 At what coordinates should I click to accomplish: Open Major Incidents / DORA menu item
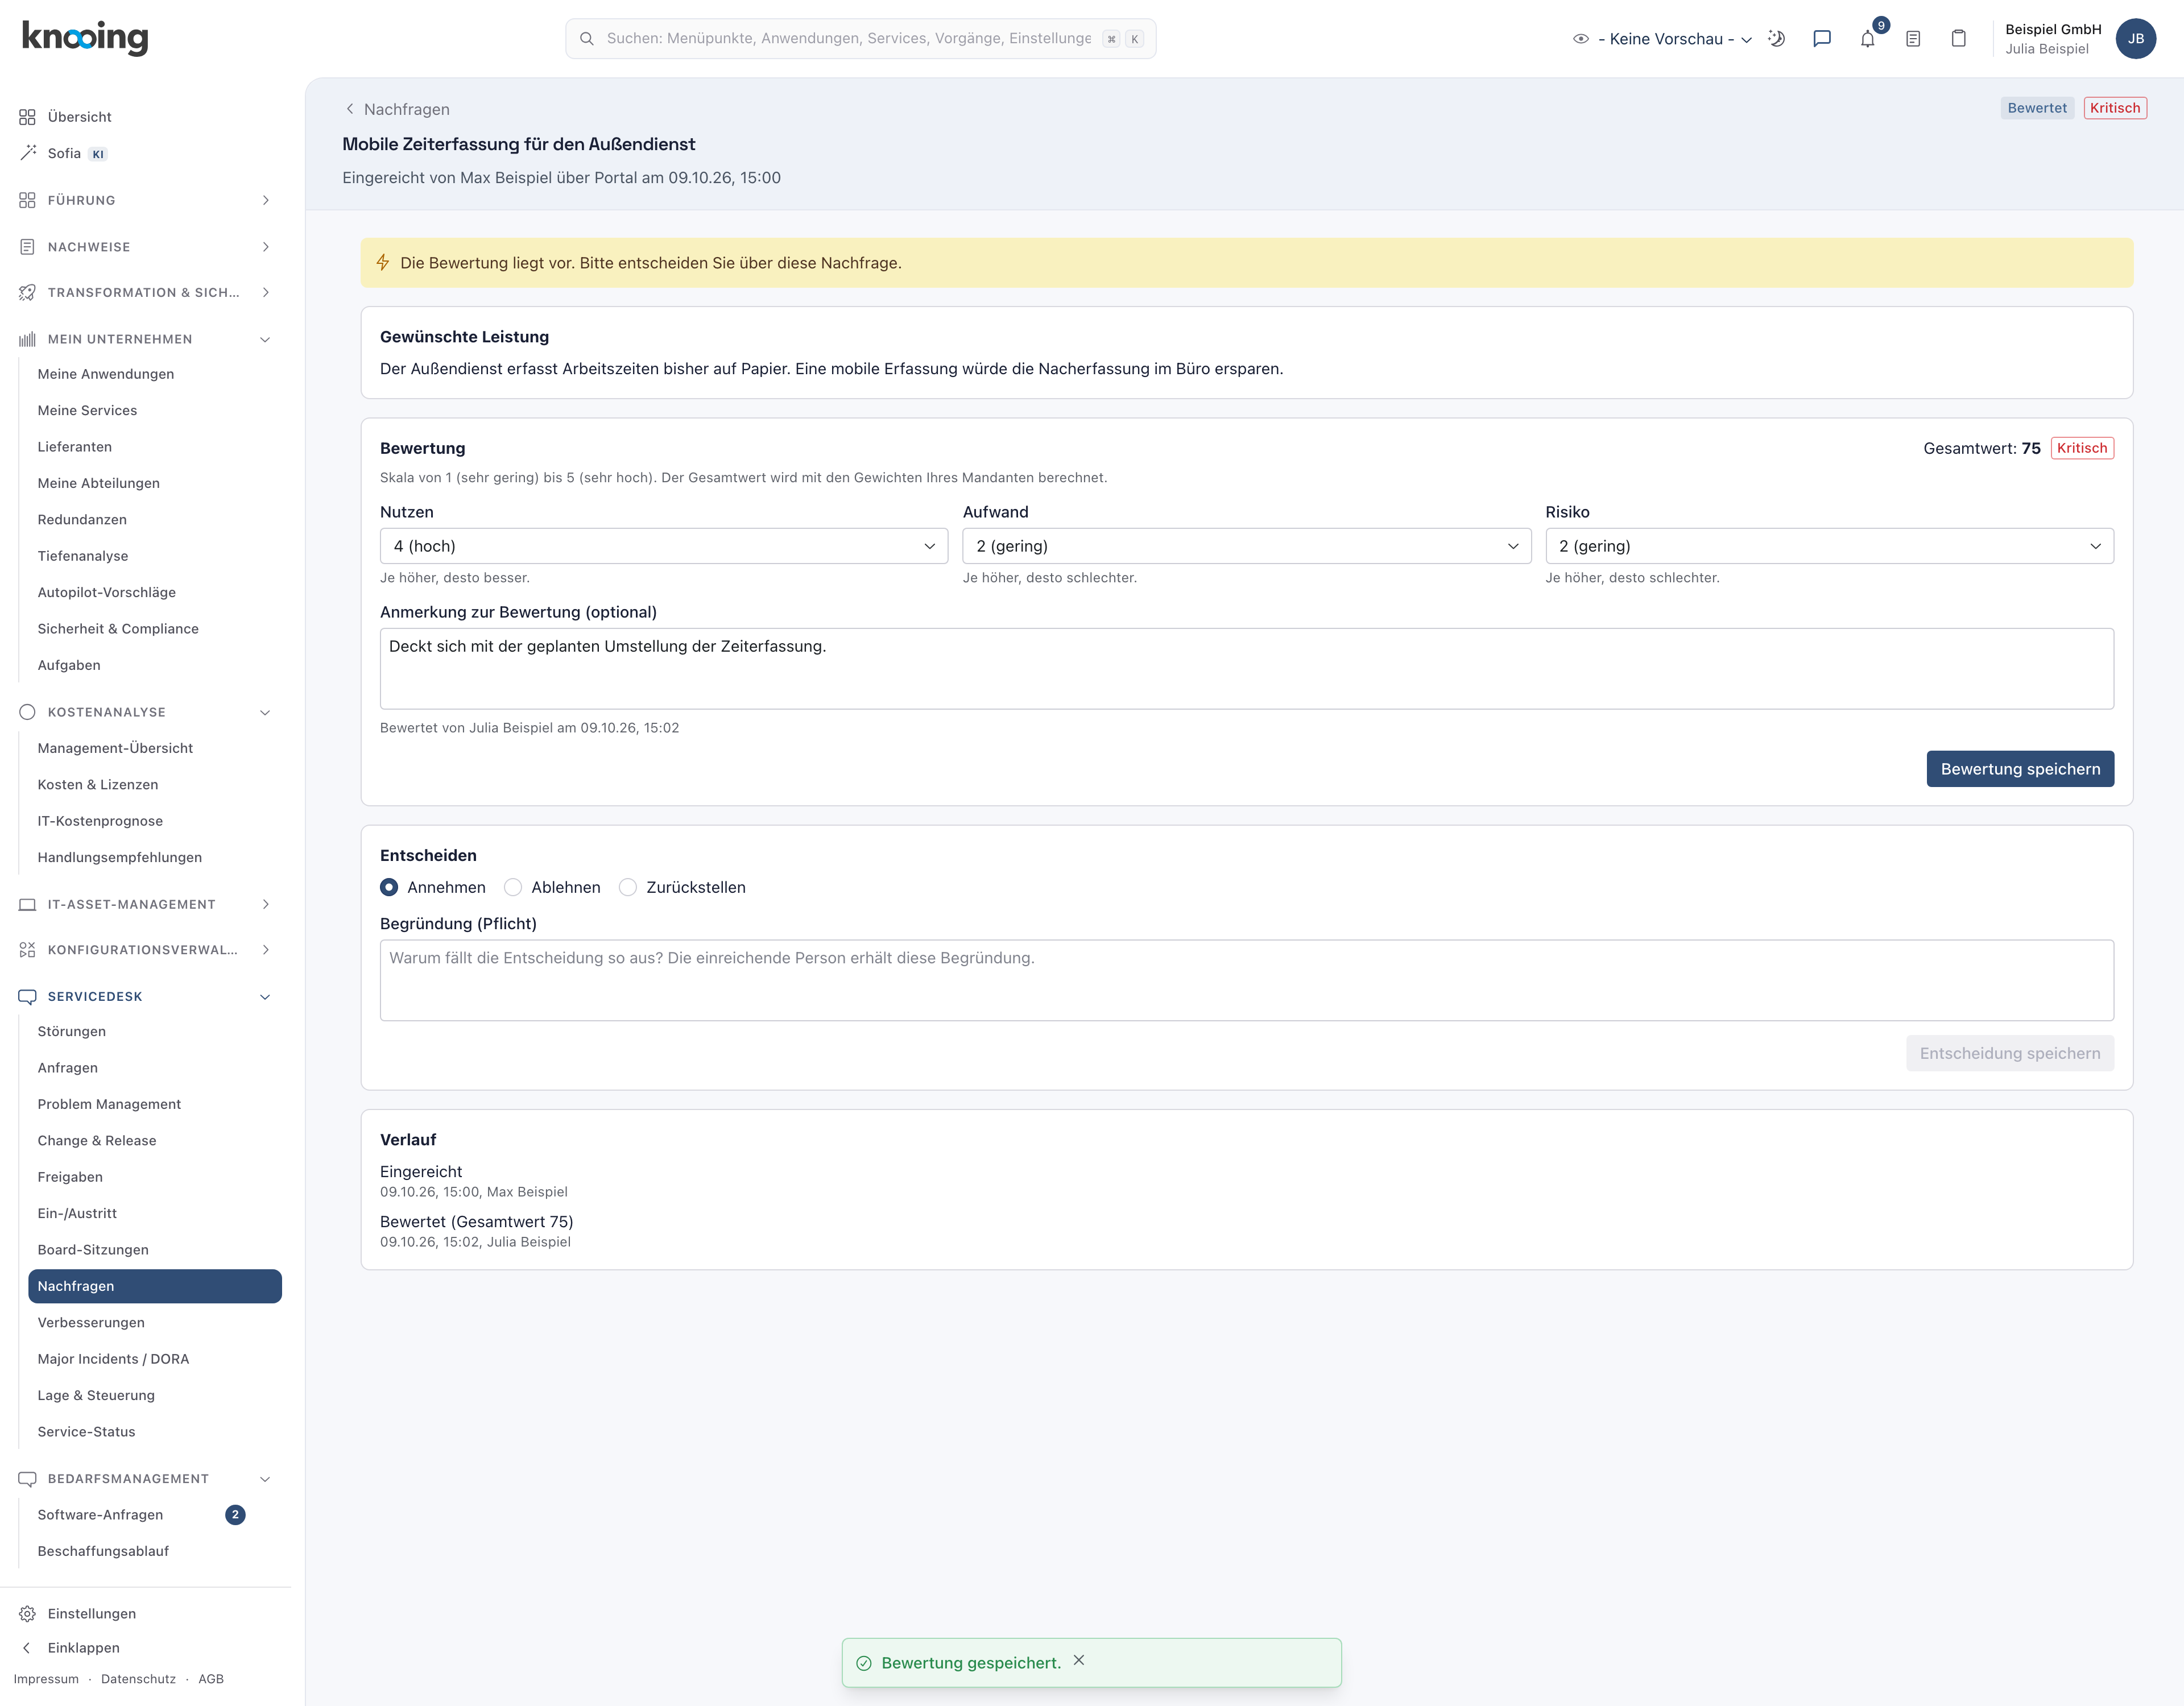tap(113, 1359)
